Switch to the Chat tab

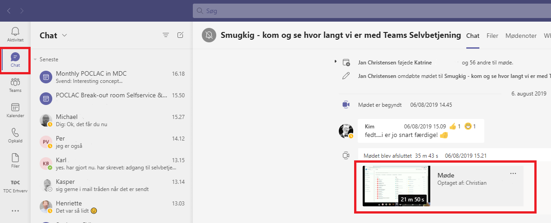pos(473,36)
